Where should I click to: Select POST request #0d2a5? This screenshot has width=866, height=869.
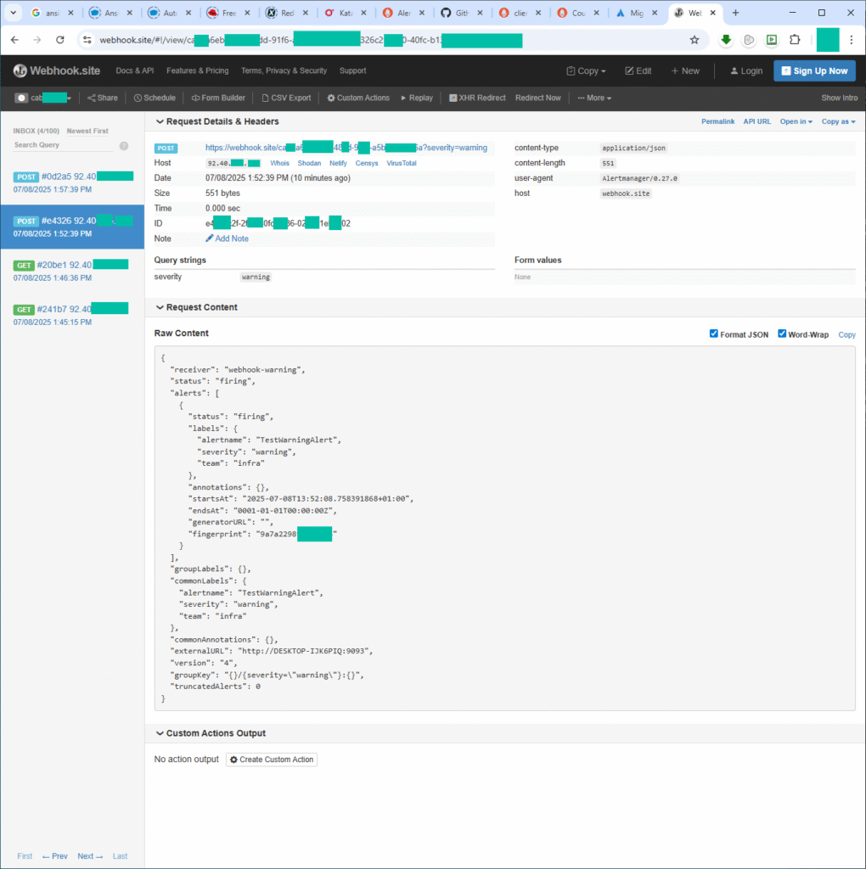pyautogui.click(x=73, y=183)
